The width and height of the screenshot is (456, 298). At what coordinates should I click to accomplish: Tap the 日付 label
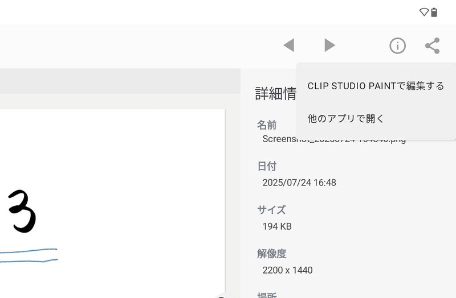pyautogui.click(x=267, y=166)
